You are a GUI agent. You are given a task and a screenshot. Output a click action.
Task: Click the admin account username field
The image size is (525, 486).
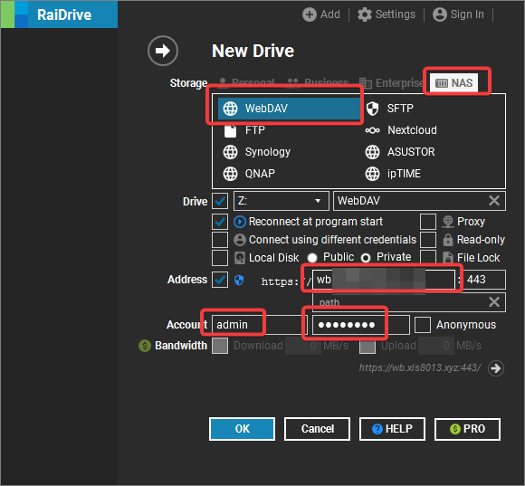[x=260, y=325]
